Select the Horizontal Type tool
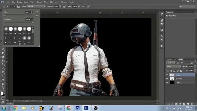197x111 pixels. tap(3, 72)
